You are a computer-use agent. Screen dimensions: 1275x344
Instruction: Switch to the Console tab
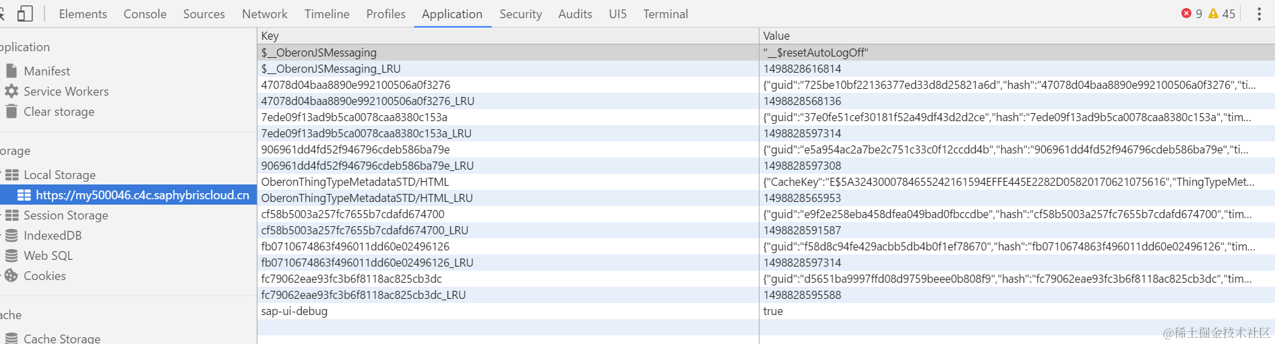pos(145,13)
